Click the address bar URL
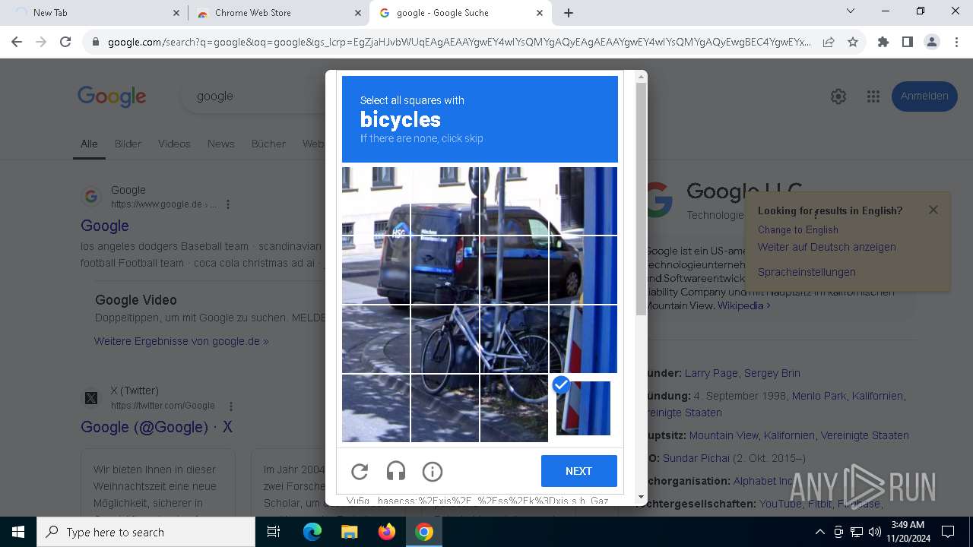 (459, 43)
